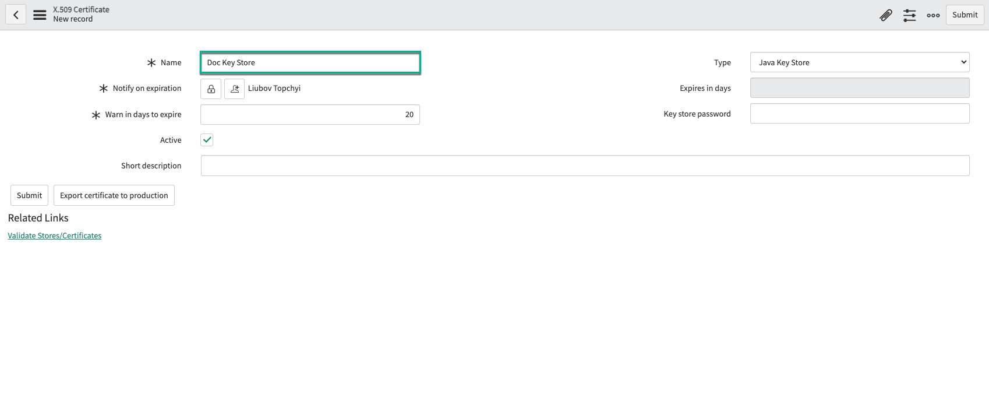Click the X.509 Certificate form title
The width and height of the screenshot is (989, 408).
pyautogui.click(x=81, y=10)
